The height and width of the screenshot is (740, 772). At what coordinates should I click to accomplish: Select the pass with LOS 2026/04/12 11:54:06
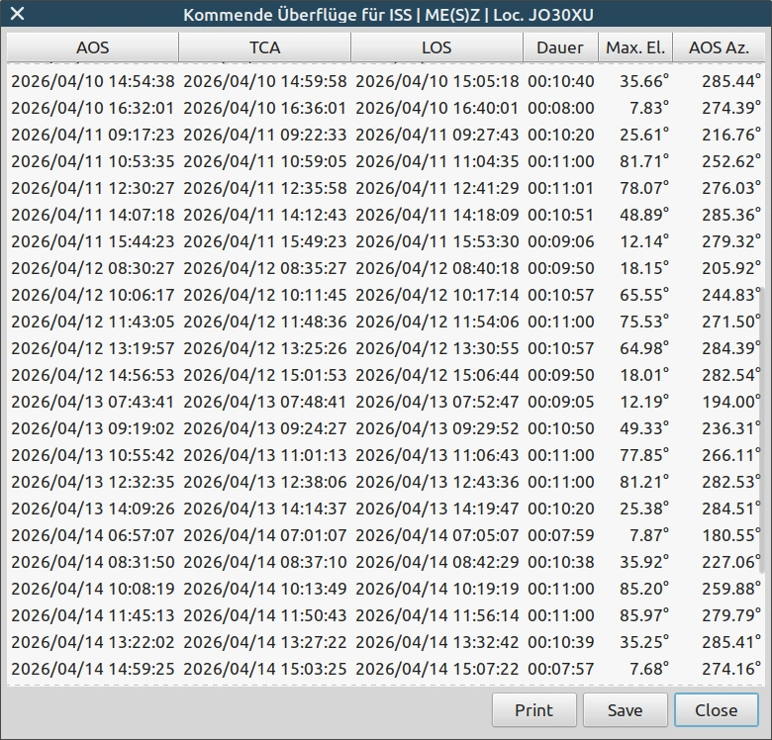(436, 322)
